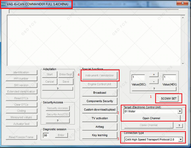Screen dimensions: 191x148
Task: Open SCOMM SET settings
Action: pyautogui.click(x=169, y=99)
